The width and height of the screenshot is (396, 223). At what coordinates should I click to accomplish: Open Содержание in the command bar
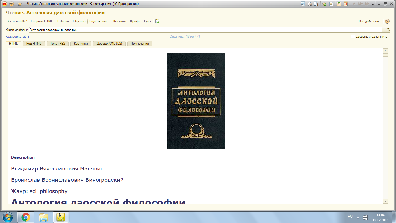[99, 21]
